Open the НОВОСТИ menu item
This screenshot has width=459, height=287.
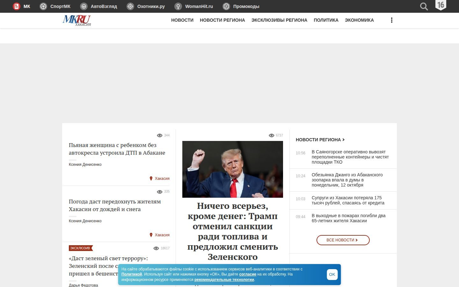182,20
